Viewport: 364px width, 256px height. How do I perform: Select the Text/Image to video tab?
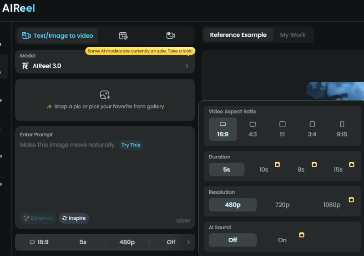click(x=58, y=36)
